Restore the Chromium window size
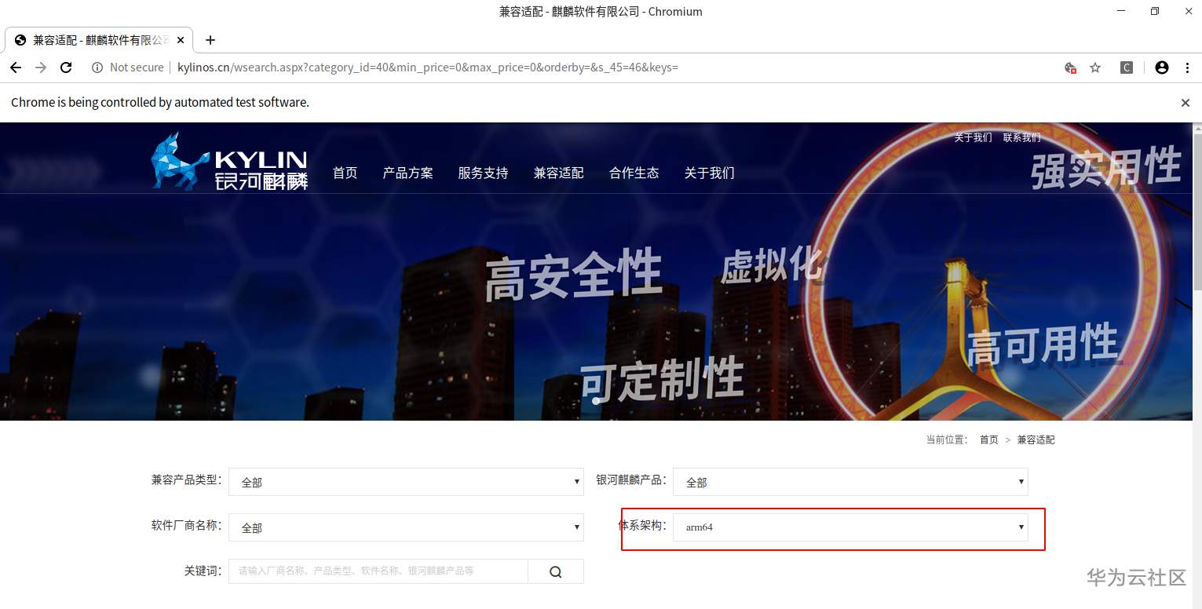 click(x=1155, y=11)
